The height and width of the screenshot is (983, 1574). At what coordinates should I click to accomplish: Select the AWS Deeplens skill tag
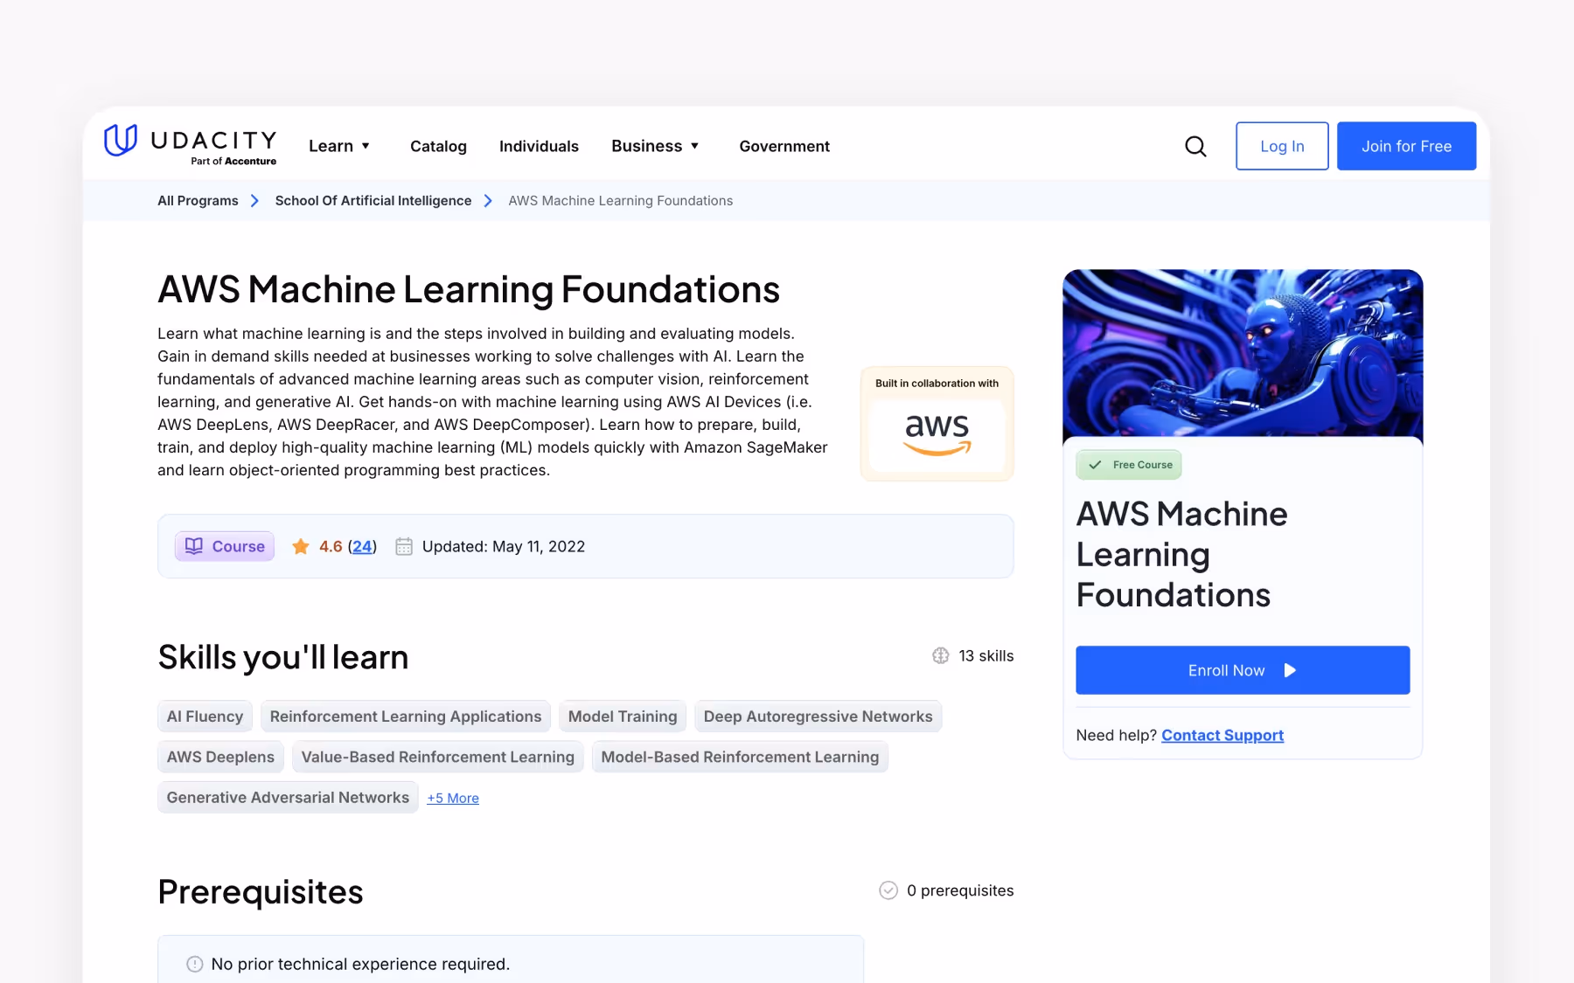coord(220,757)
